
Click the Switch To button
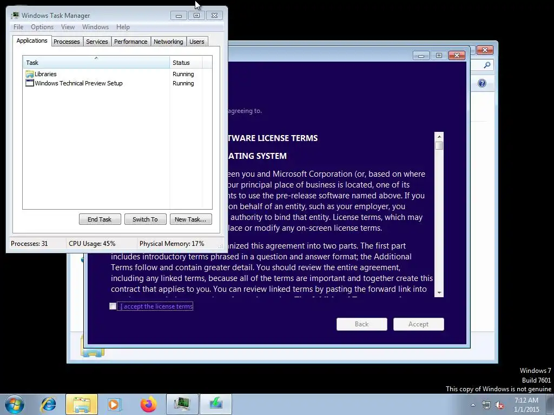[x=145, y=219]
